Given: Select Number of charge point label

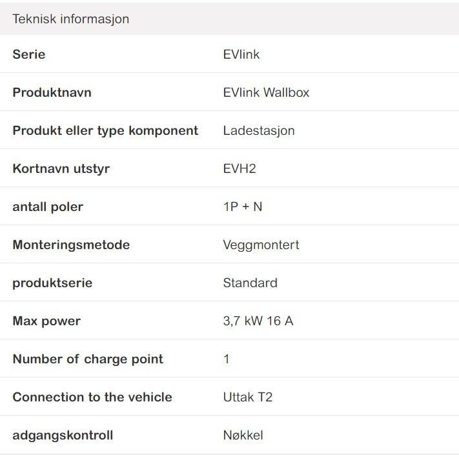Looking at the screenshot, I should click(x=88, y=359).
